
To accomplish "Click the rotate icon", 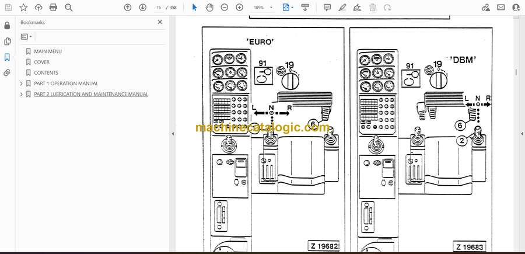I will click(x=387, y=8).
